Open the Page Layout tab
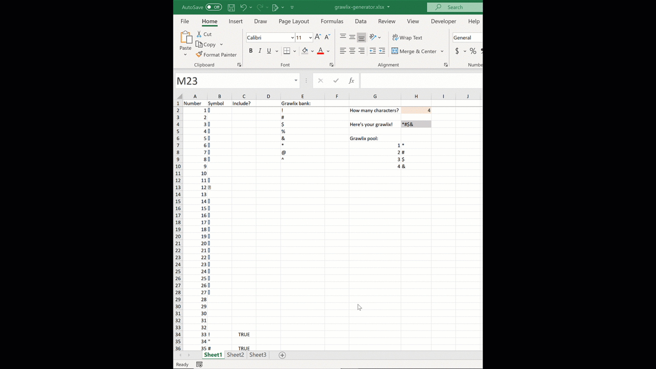Image resolution: width=656 pixels, height=369 pixels. (293, 21)
